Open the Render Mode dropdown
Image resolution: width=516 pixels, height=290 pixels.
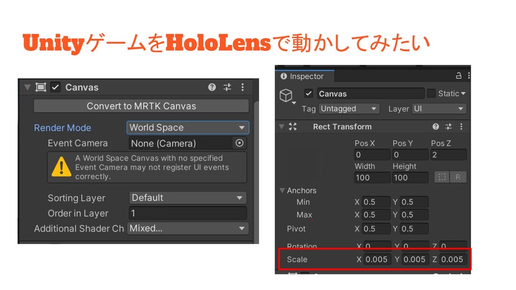click(x=187, y=127)
